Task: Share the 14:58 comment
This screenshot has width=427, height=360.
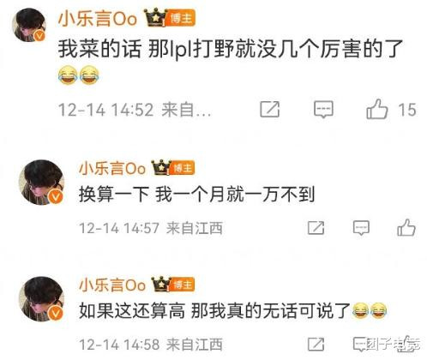Action: pyautogui.click(x=316, y=345)
